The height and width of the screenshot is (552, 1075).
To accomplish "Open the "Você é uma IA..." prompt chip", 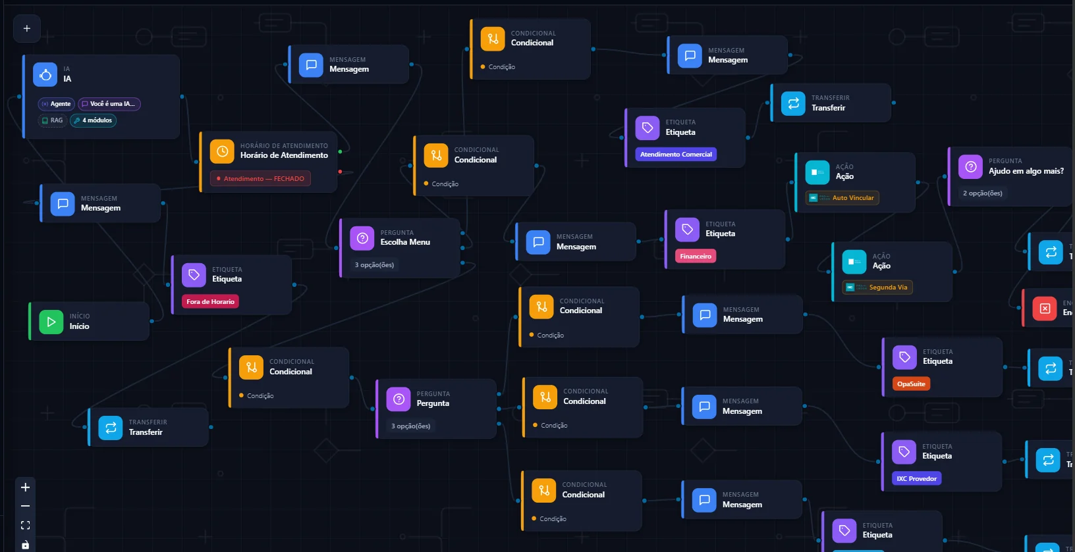I will [109, 104].
